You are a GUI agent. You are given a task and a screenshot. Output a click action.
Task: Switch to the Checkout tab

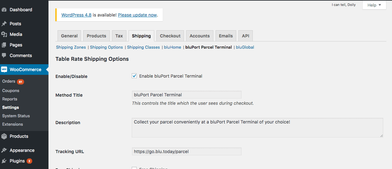click(x=170, y=36)
